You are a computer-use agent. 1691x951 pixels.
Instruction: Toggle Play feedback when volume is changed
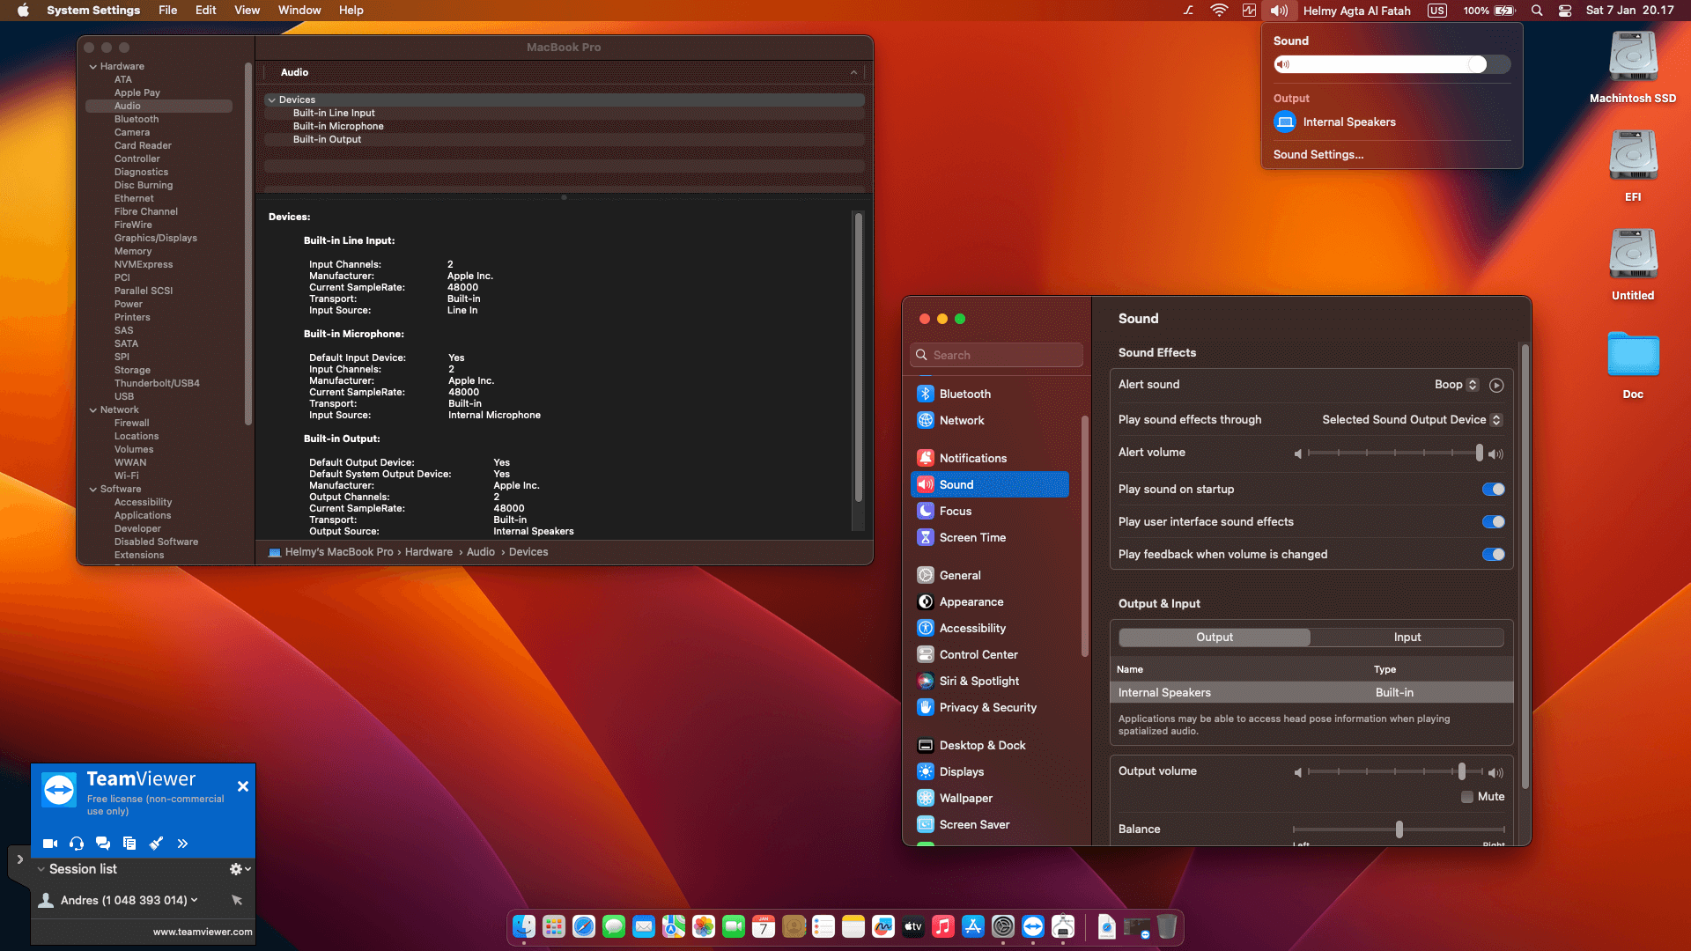click(1492, 554)
